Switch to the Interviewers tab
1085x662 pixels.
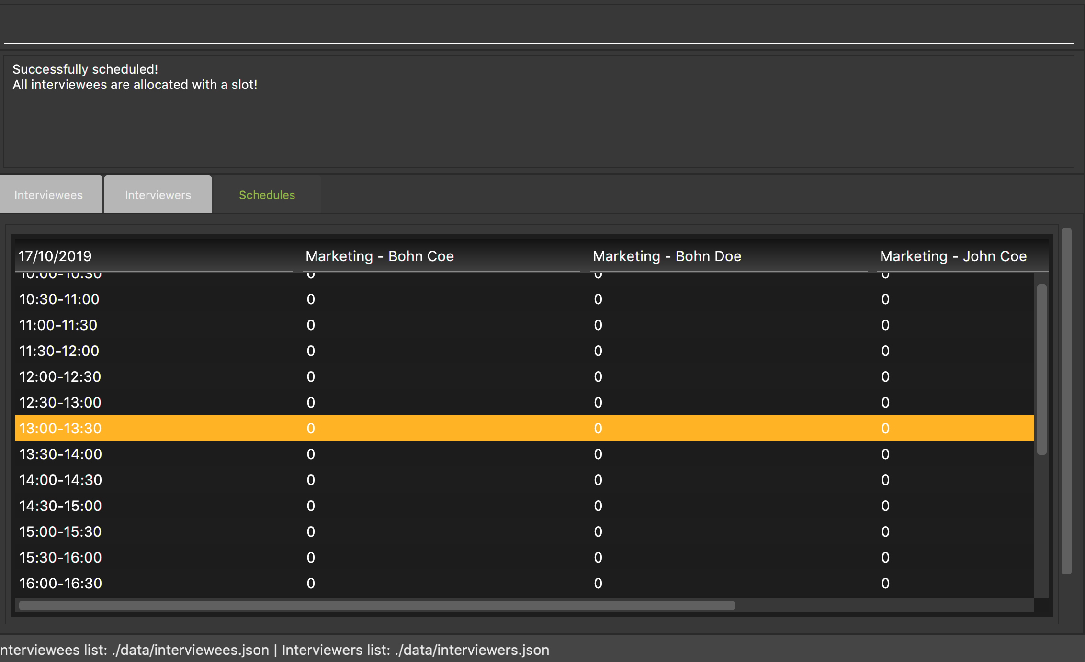coord(158,195)
